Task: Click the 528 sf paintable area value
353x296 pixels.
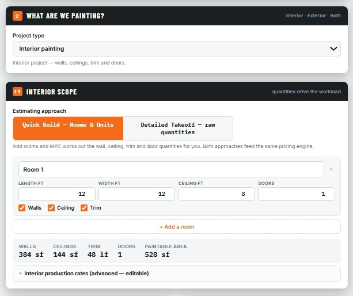Action: tap(157, 255)
